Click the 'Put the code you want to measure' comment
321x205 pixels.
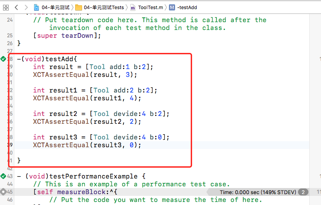point(156,200)
